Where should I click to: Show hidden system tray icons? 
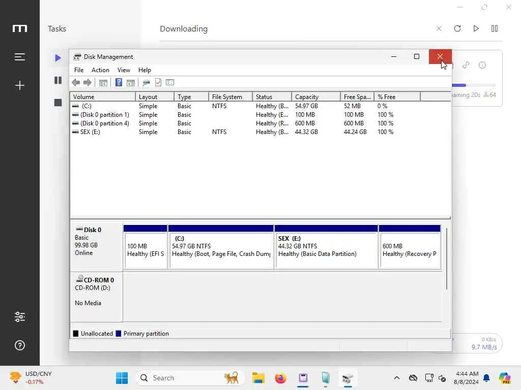tap(397, 378)
